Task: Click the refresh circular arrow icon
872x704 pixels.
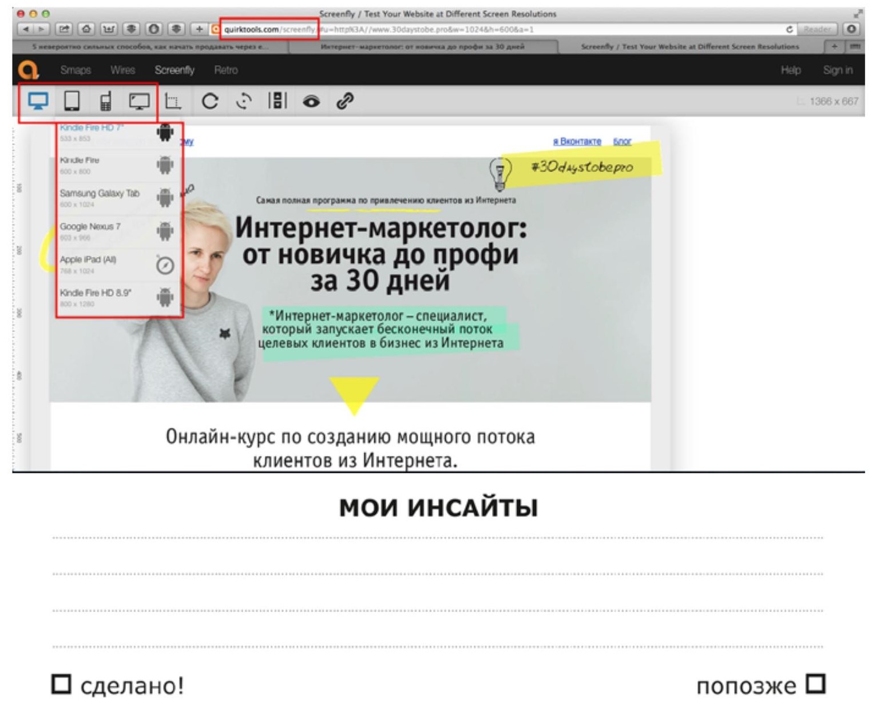Action: (x=210, y=101)
